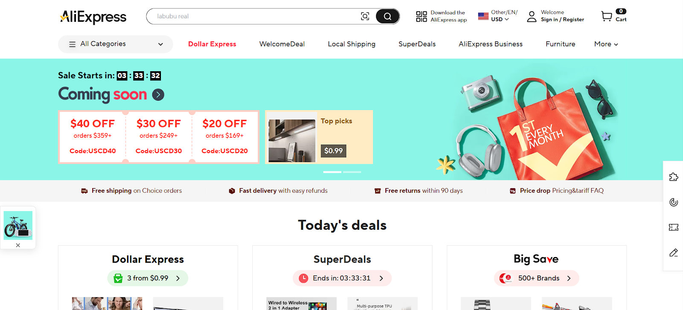Select the second banner carousel indicator
The image size is (683, 310).
pyautogui.click(x=352, y=172)
